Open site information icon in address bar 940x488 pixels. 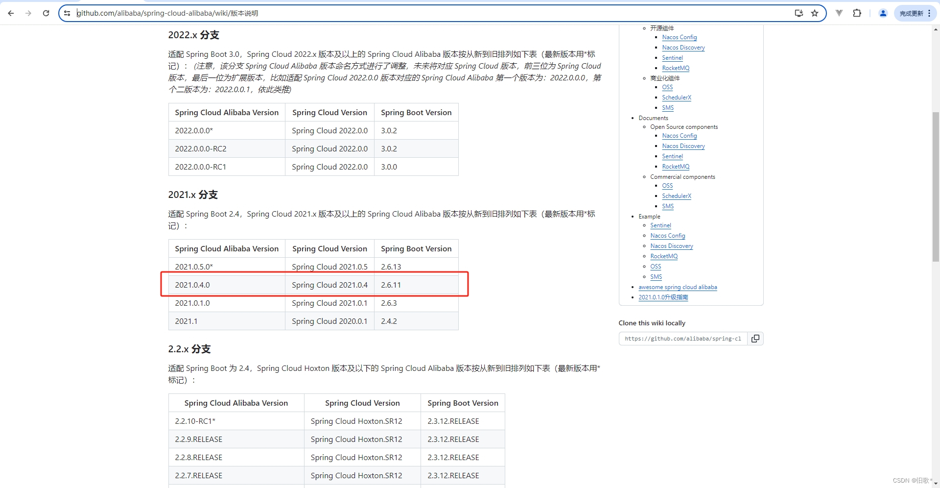[x=67, y=13]
